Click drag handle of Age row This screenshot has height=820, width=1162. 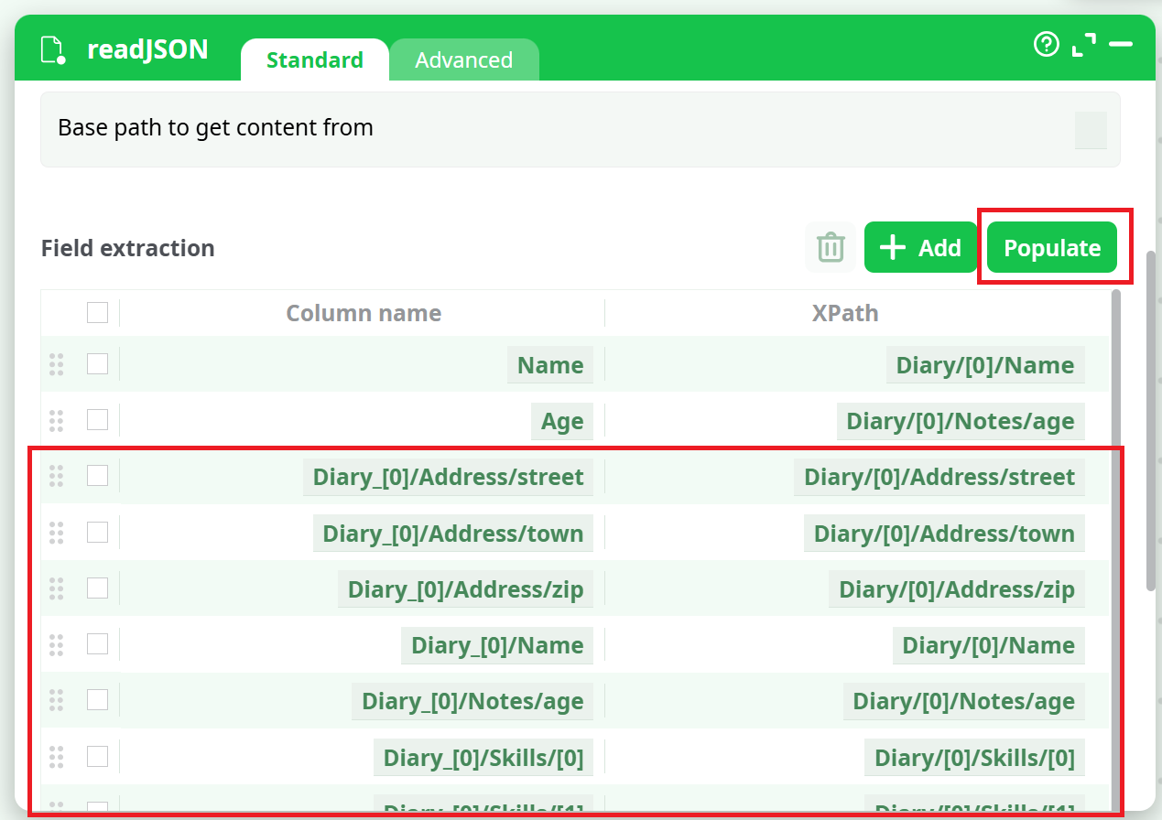pos(56,420)
